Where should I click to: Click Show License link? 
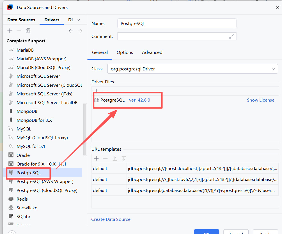tap(261, 100)
